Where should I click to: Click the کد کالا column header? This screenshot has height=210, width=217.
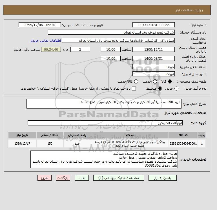(x=183, y=135)
